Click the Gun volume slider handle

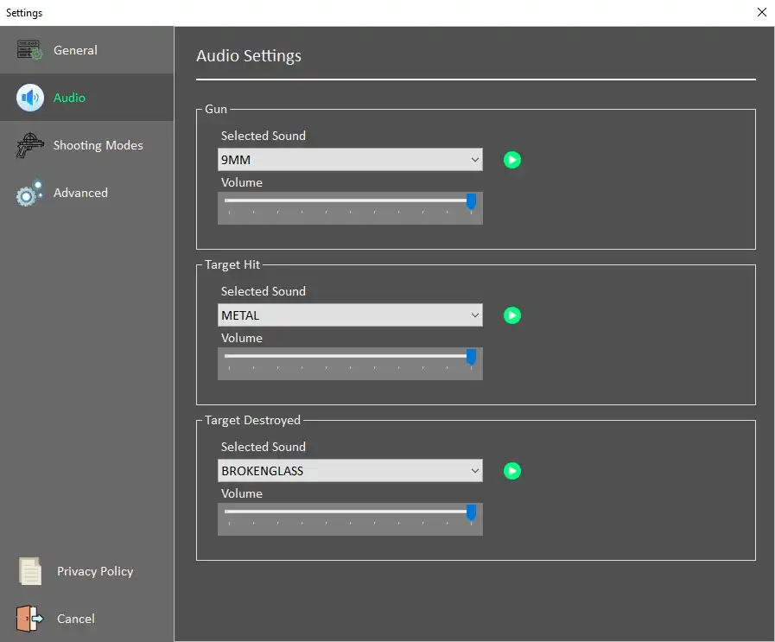click(471, 201)
